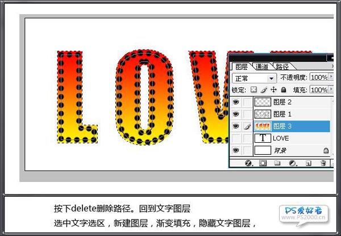Screen dimensions: 341x236
Task: Expand the opacity 不透明度 slider arrow
Action: [331, 77]
